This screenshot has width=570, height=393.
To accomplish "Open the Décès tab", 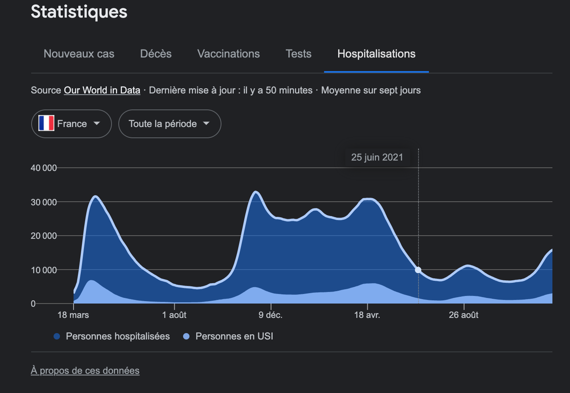I will pos(155,54).
